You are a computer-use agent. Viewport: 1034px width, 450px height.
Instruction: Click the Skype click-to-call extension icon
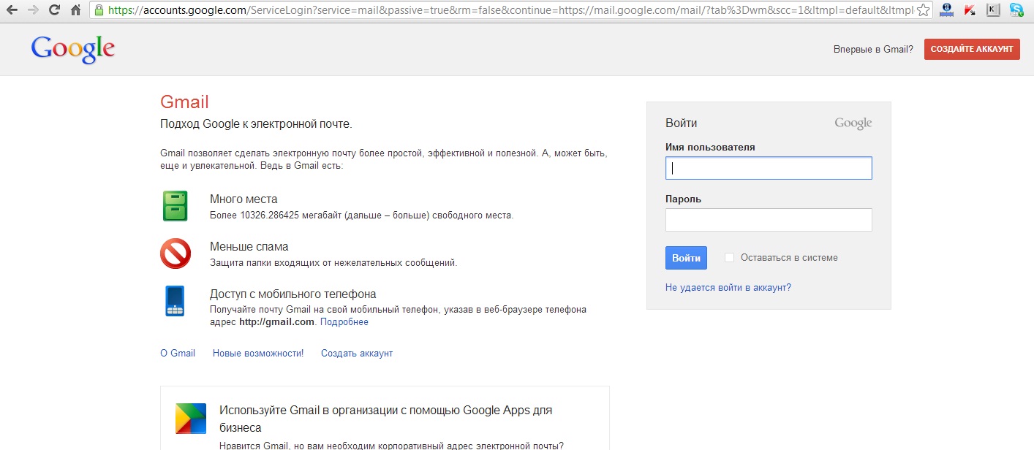(1016, 10)
